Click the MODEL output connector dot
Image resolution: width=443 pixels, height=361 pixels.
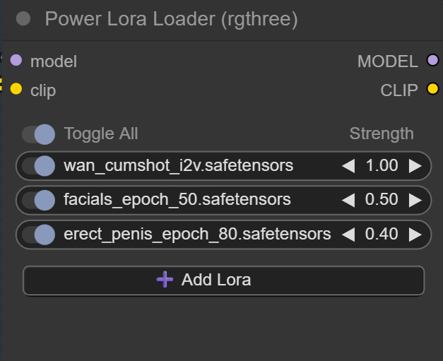[432, 60]
